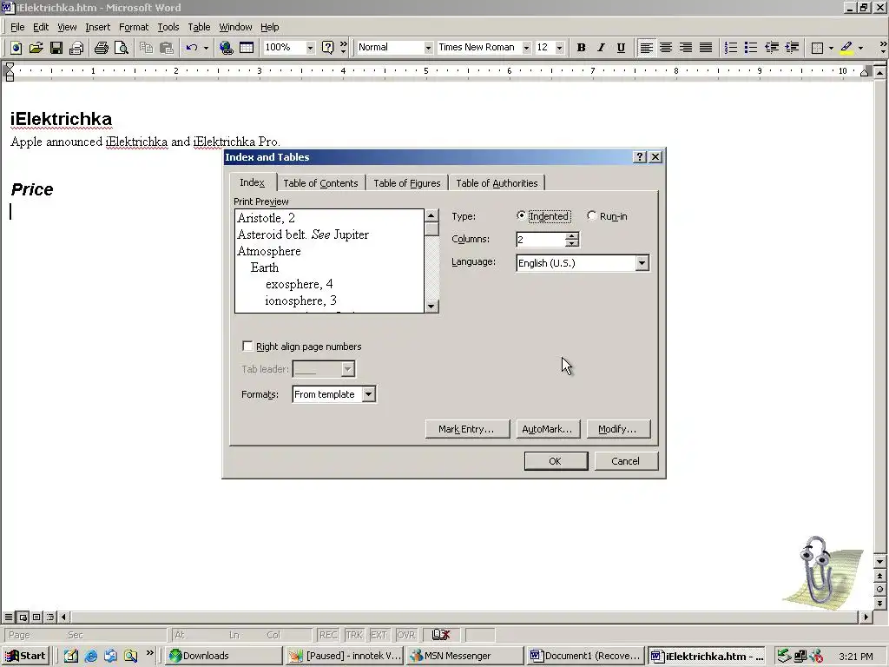Switch to the Table of Authorities tab
The image size is (889, 667).
coord(497,182)
